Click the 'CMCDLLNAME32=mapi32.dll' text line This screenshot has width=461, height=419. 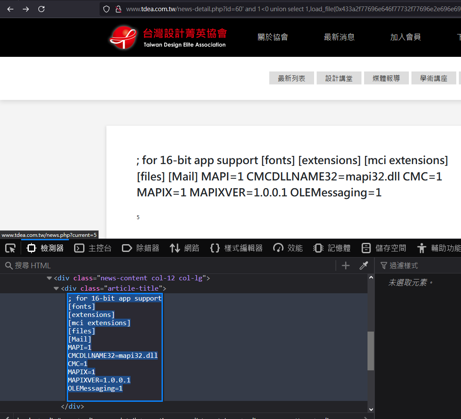112,356
